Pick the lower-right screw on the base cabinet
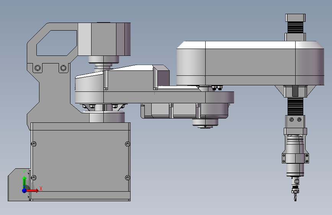The width and height of the screenshot is (332, 215). (128, 178)
